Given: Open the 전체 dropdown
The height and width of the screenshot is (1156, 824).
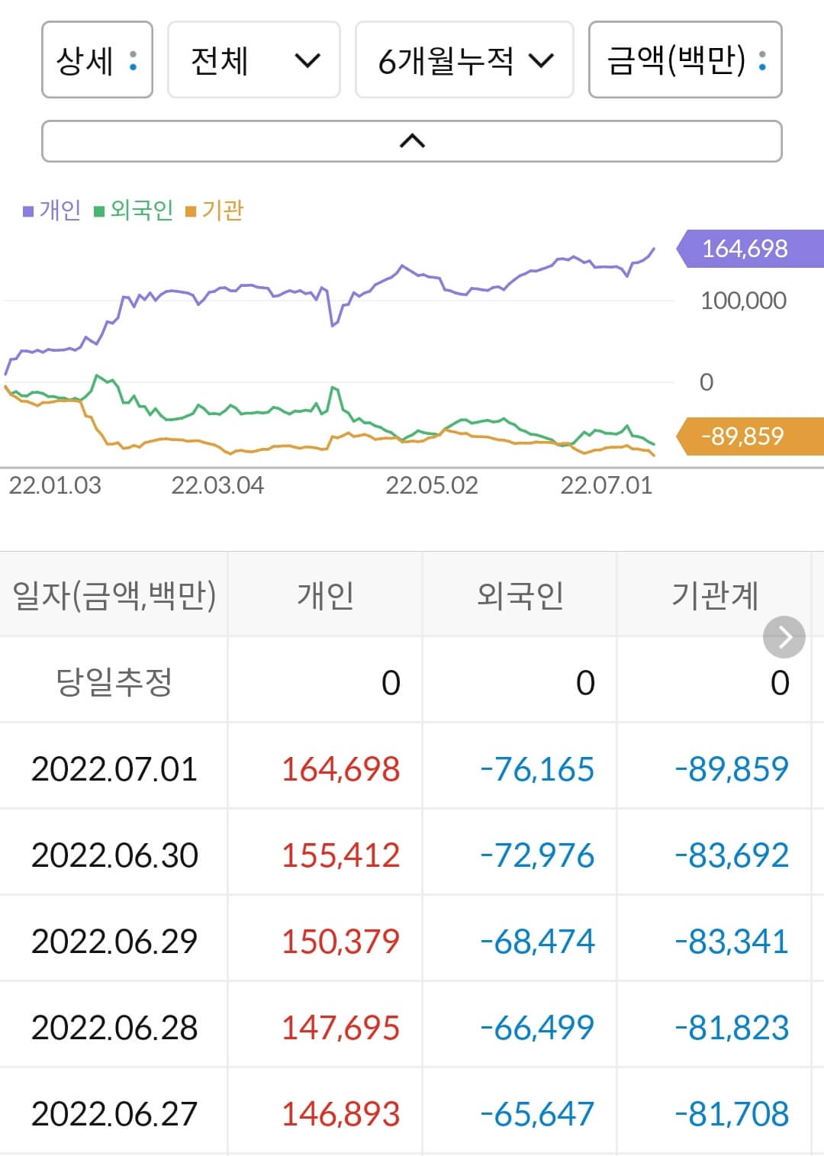Looking at the screenshot, I should click(x=253, y=61).
